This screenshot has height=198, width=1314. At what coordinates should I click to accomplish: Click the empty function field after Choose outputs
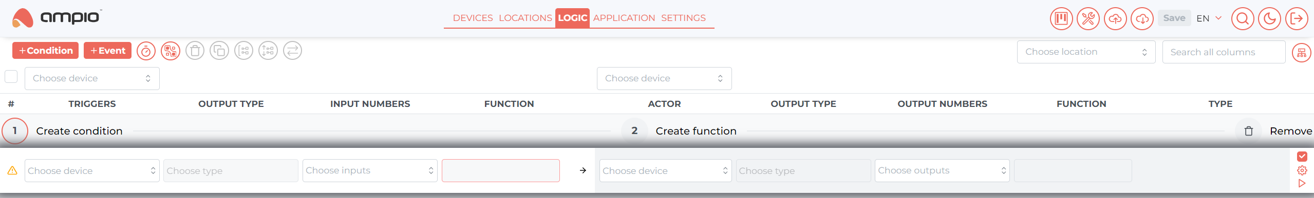1073,170
